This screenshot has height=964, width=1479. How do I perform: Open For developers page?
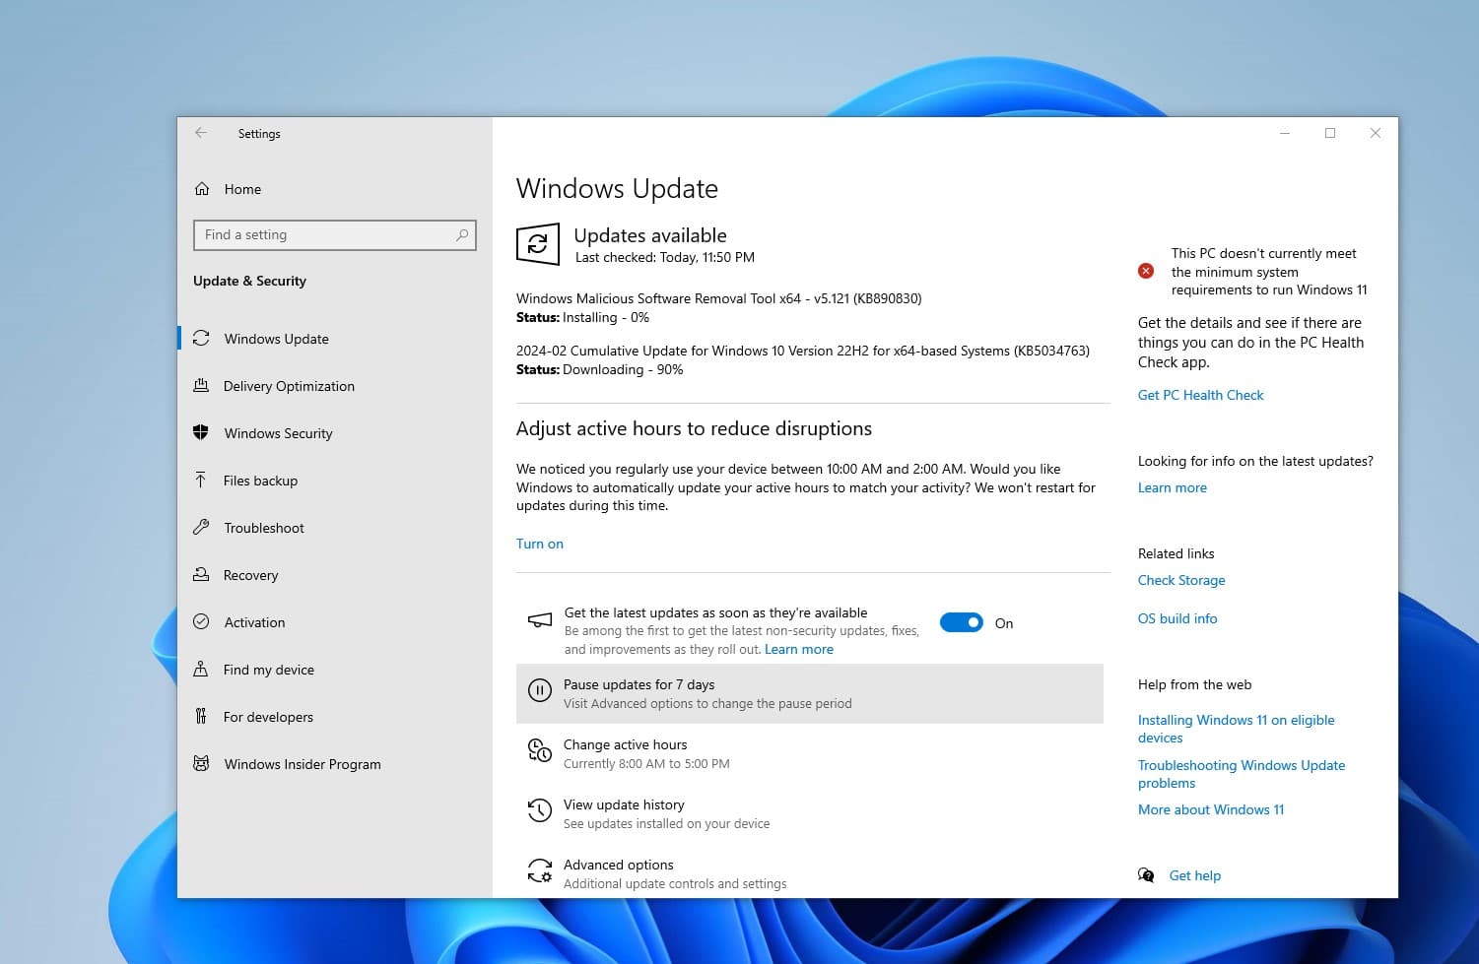(x=335, y=716)
